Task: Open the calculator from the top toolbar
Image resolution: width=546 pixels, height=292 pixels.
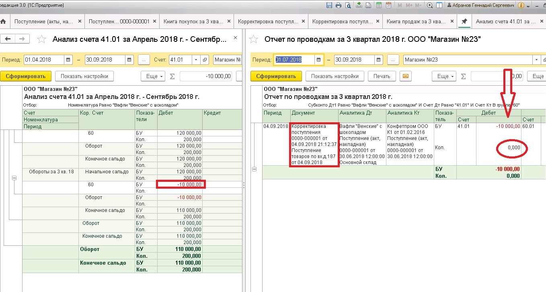Action: click(379, 5)
